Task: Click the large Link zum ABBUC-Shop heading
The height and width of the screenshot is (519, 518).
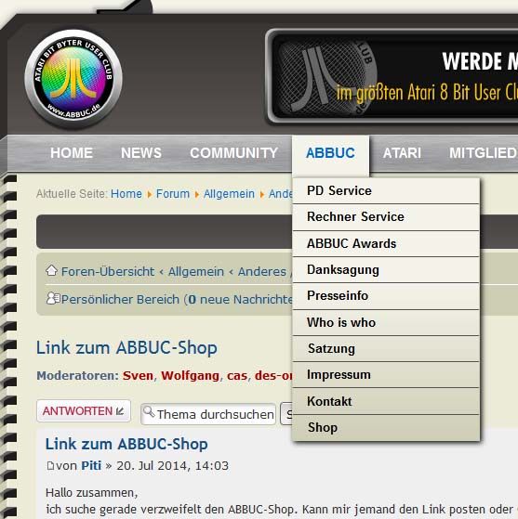Action: pyautogui.click(x=126, y=348)
